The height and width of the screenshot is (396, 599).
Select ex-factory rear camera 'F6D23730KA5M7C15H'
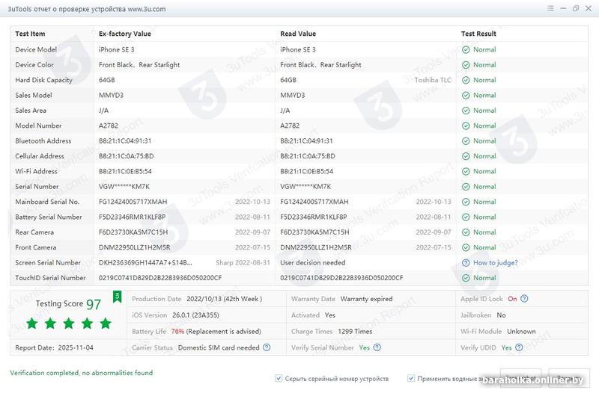tap(133, 232)
